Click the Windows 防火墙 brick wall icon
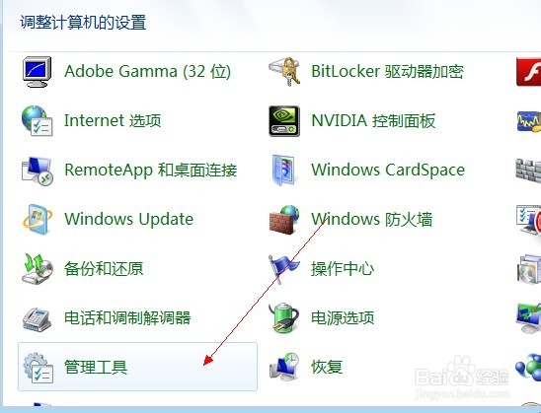541x413 pixels. [284, 220]
